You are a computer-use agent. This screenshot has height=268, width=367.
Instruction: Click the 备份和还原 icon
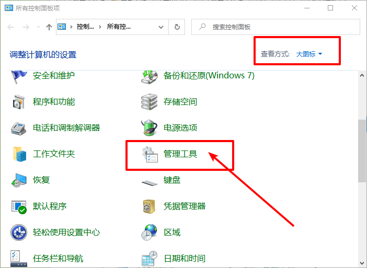pos(150,76)
